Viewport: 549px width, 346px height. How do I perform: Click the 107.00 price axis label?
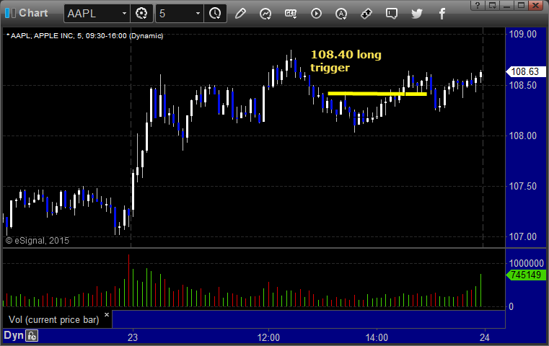tap(523, 237)
